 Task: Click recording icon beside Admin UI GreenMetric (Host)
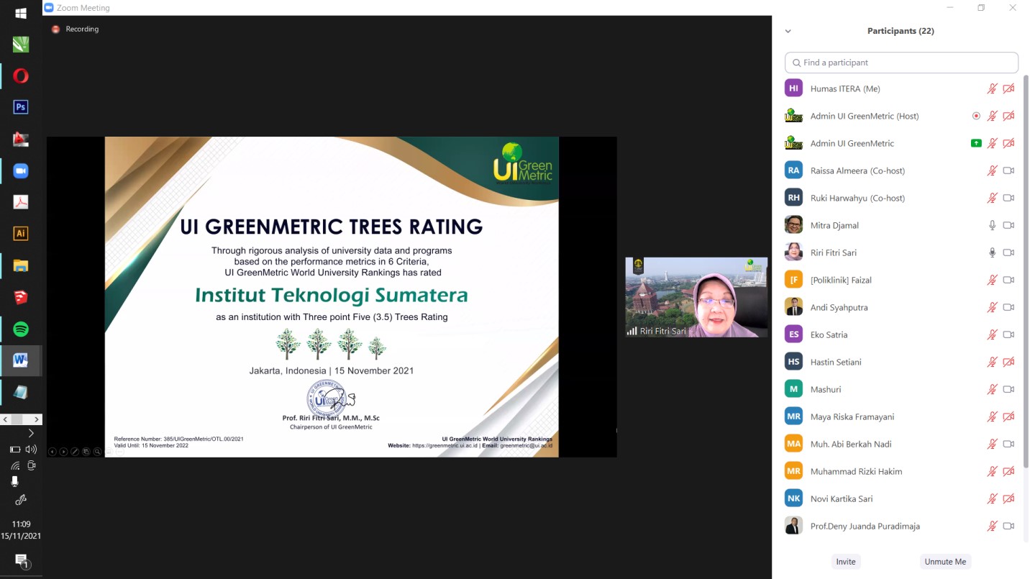point(976,116)
